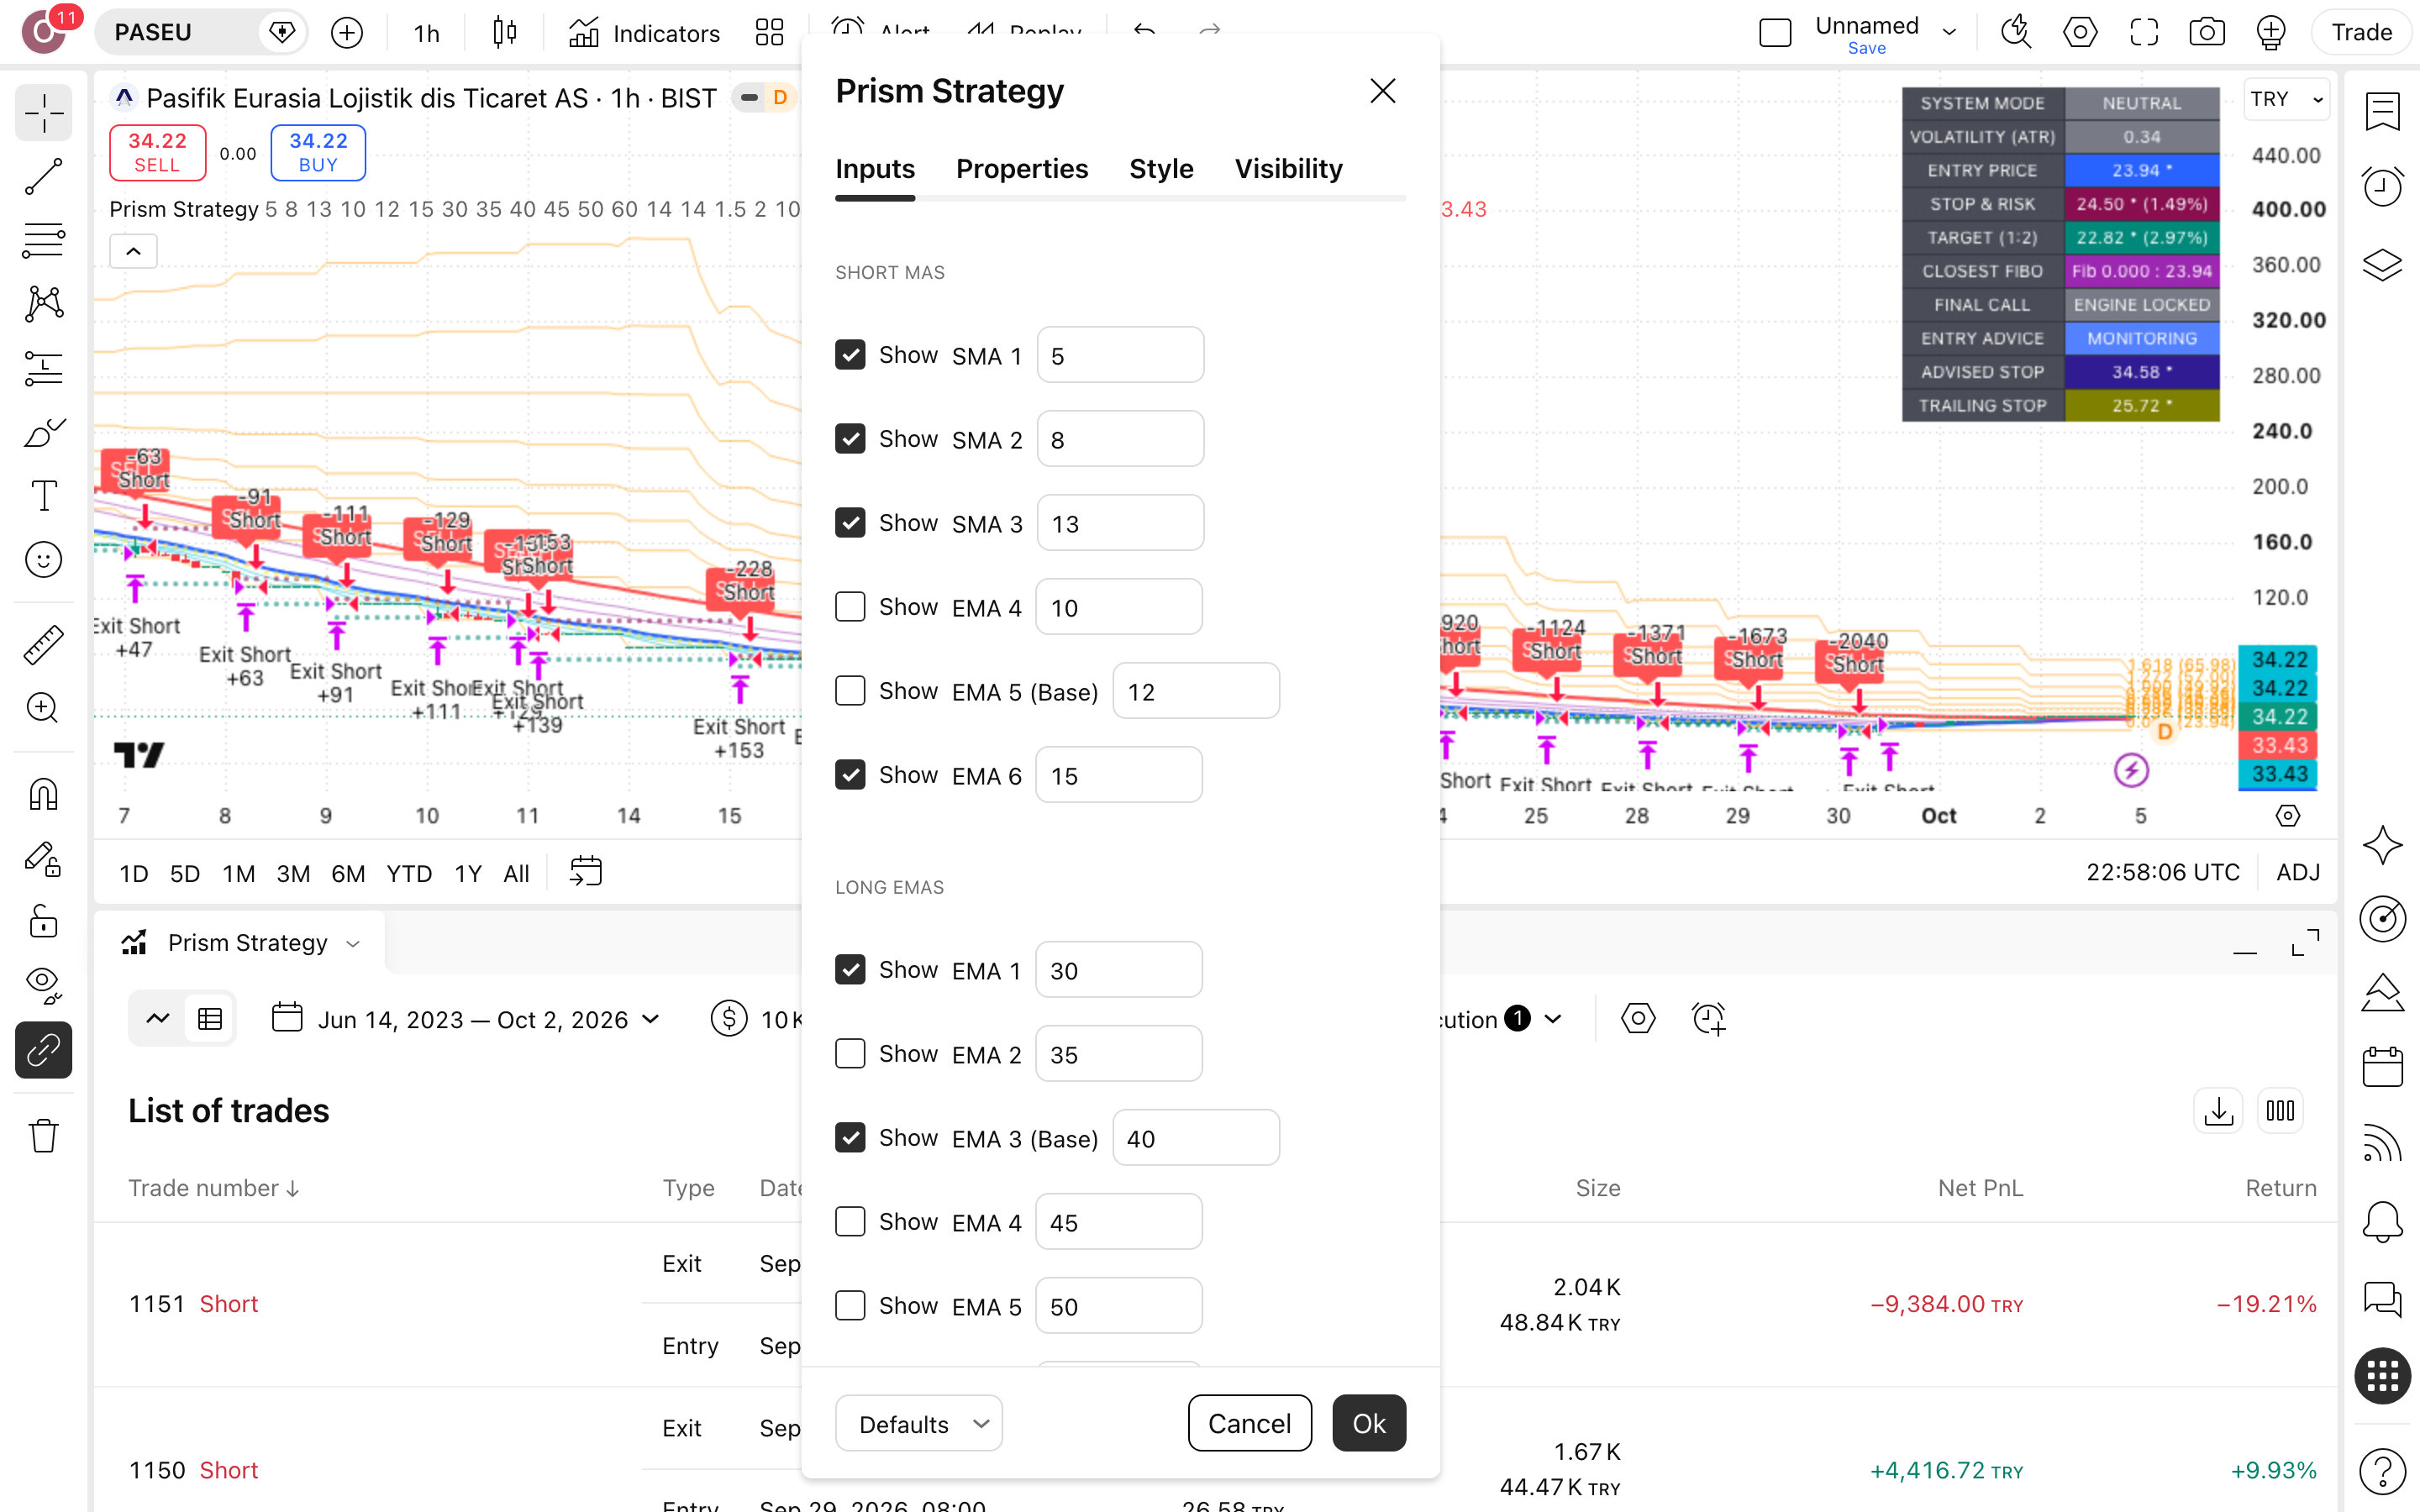Image resolution: width=2420 pixels, height=1512 pixels.
Task: Click Ok to apply settings
Action: (x=1369, y=1423)
